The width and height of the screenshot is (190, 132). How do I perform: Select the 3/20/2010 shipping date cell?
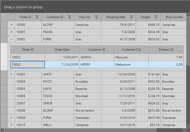[x=119, y=118]
